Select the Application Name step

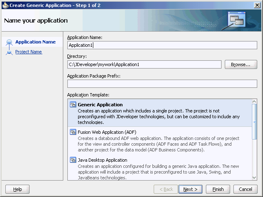35,42
